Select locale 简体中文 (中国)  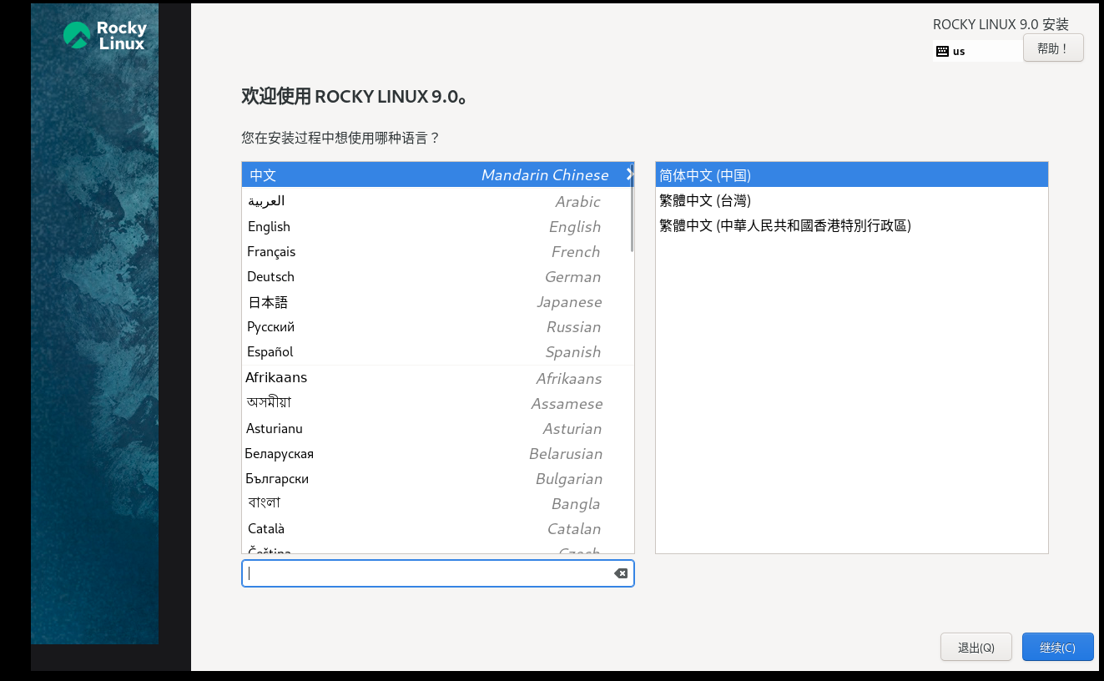pos(851,175)
